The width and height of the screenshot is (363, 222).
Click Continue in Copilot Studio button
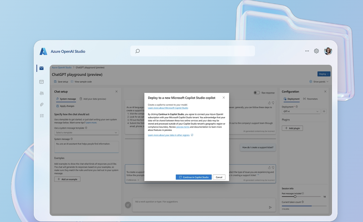194,177
